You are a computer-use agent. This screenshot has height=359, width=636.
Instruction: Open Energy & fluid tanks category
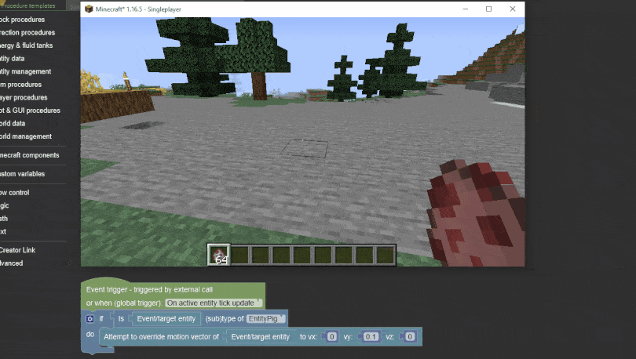(27, 45)
